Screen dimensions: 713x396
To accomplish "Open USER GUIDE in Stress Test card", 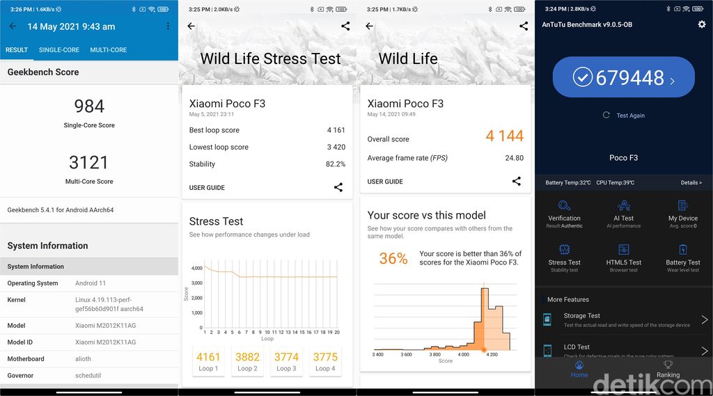I will pyautogui.click(x=207, y=188).
